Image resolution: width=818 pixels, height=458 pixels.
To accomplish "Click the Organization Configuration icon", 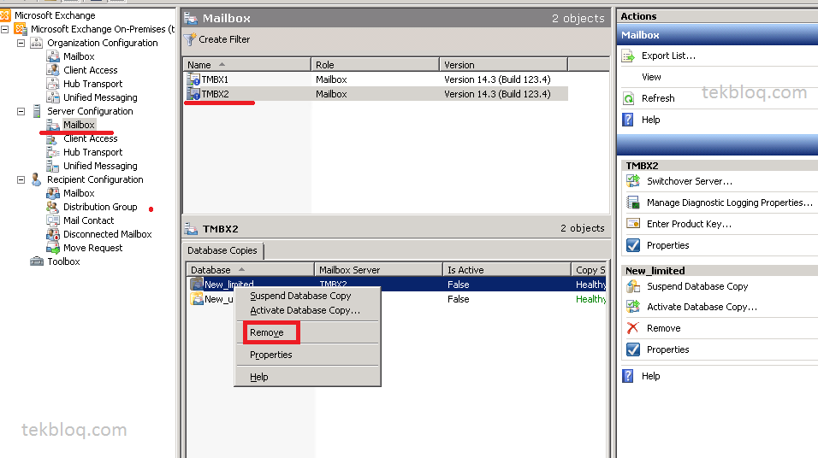I will coord(37,43).
